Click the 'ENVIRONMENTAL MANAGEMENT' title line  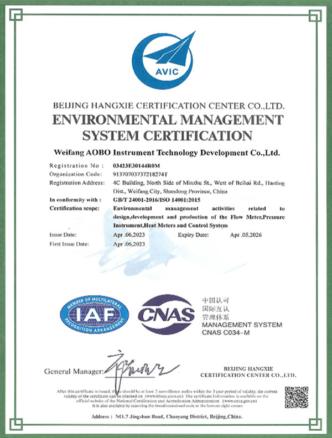pyautogui.click(x=168, y=120)
